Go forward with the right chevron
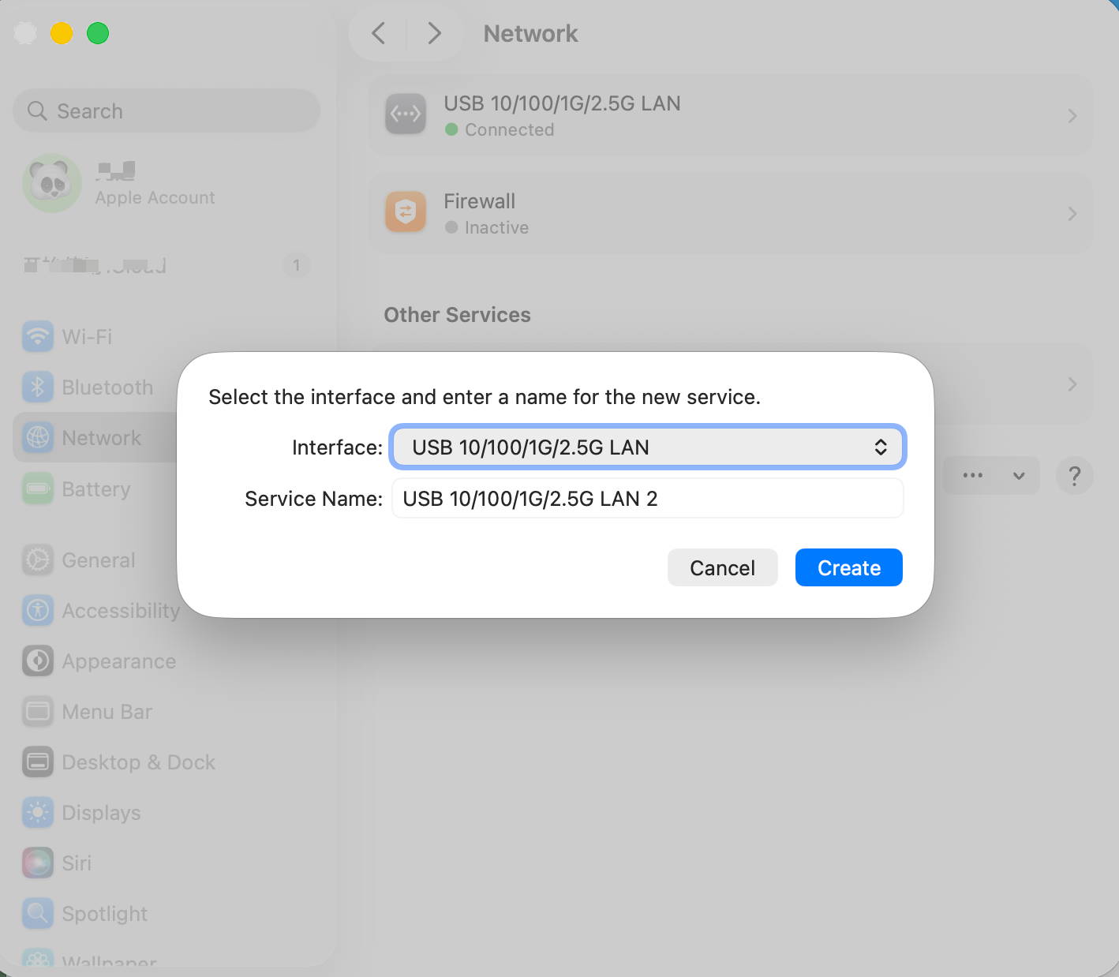1119x977 pixels. [x=434, y=33]
